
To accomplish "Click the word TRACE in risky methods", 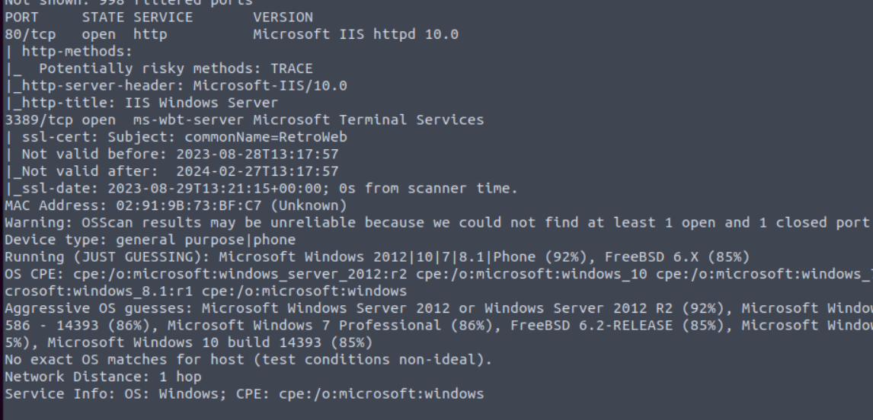I will [x=291, y=69].
